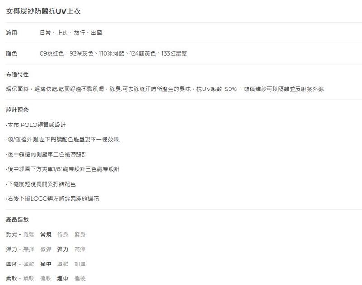Choose 高彈 in the 彈力 row
The image size is (362, 285).
[x=80, y=249]
